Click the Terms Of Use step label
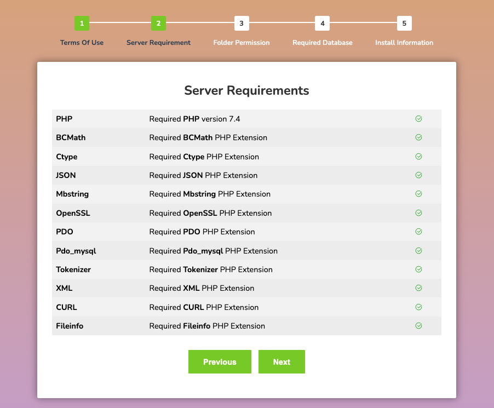 82,43
